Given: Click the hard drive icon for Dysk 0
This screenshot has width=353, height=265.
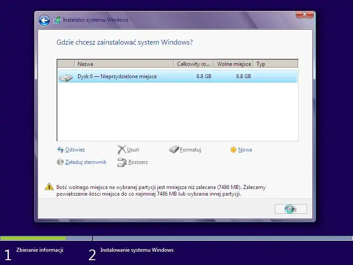Looking at the screenshot, I should click(x=66, y=78).
